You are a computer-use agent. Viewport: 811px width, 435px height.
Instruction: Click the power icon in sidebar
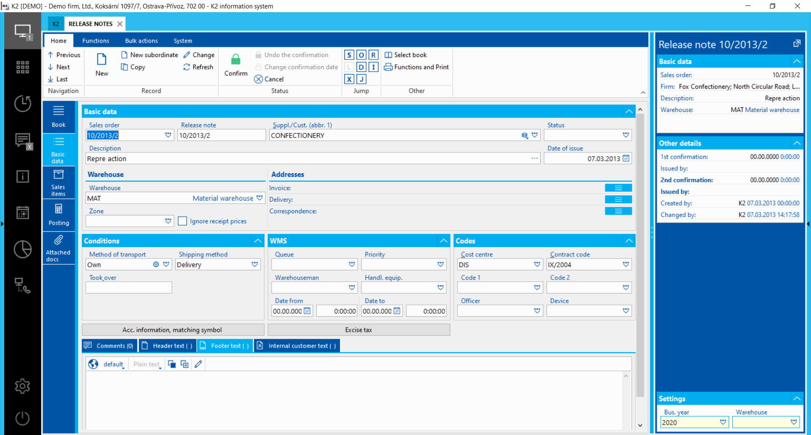(22, 418)
